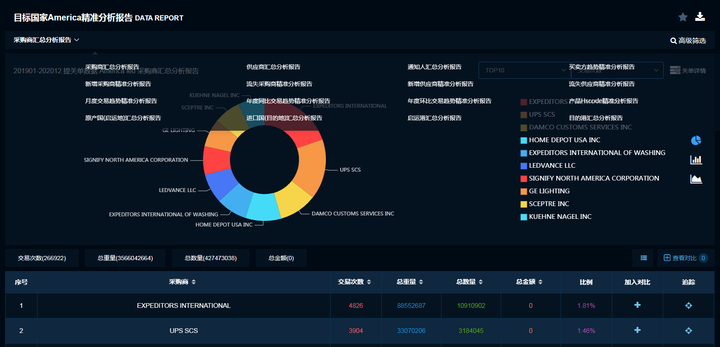Switch to area chart view
Image resolution: width=720 pixels, height=347 pixels.
click(x=696, y=179)
